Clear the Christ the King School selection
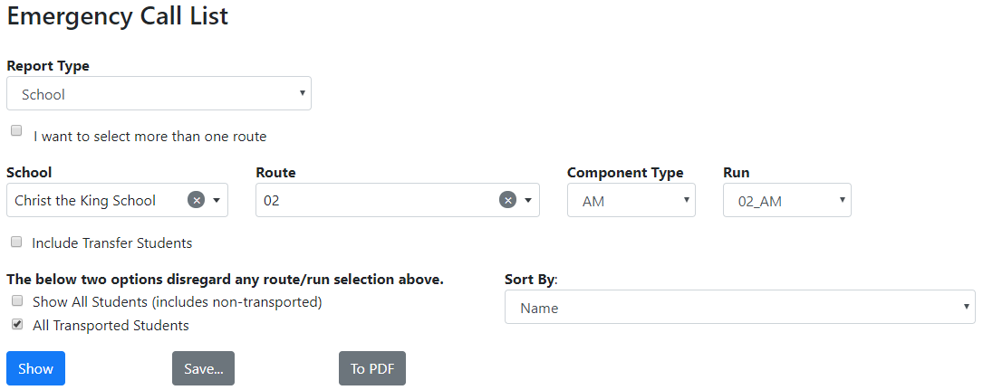983x390 pixels. pyautogui.click(x=196, y=200)
